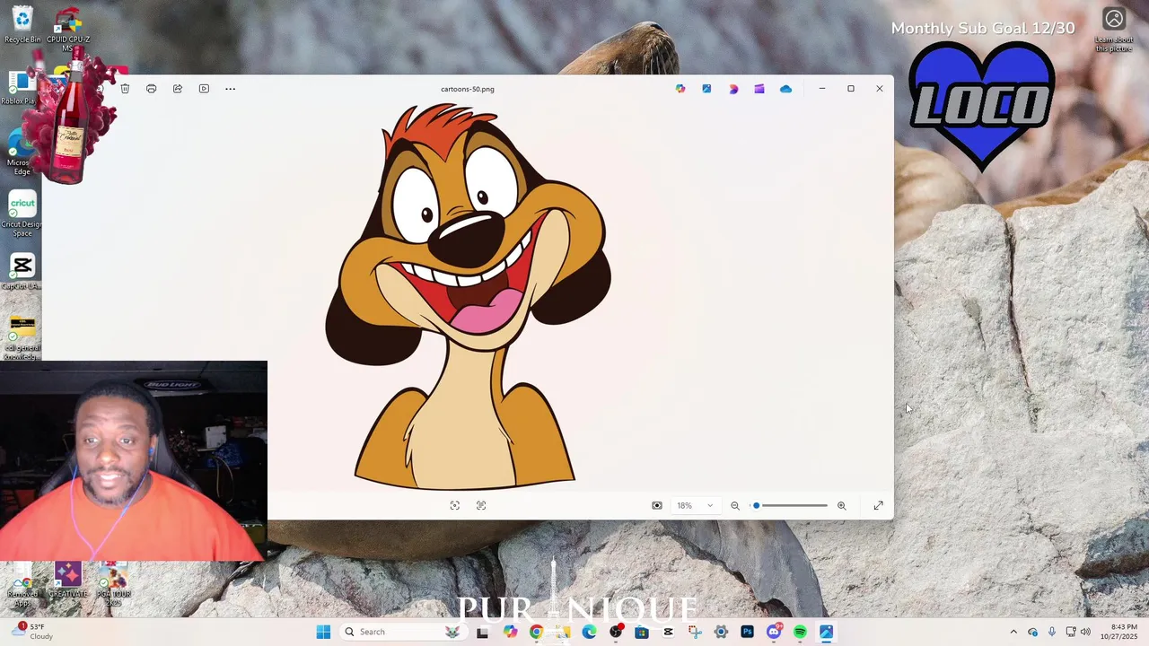Scan text in image icon

point(481,506)
